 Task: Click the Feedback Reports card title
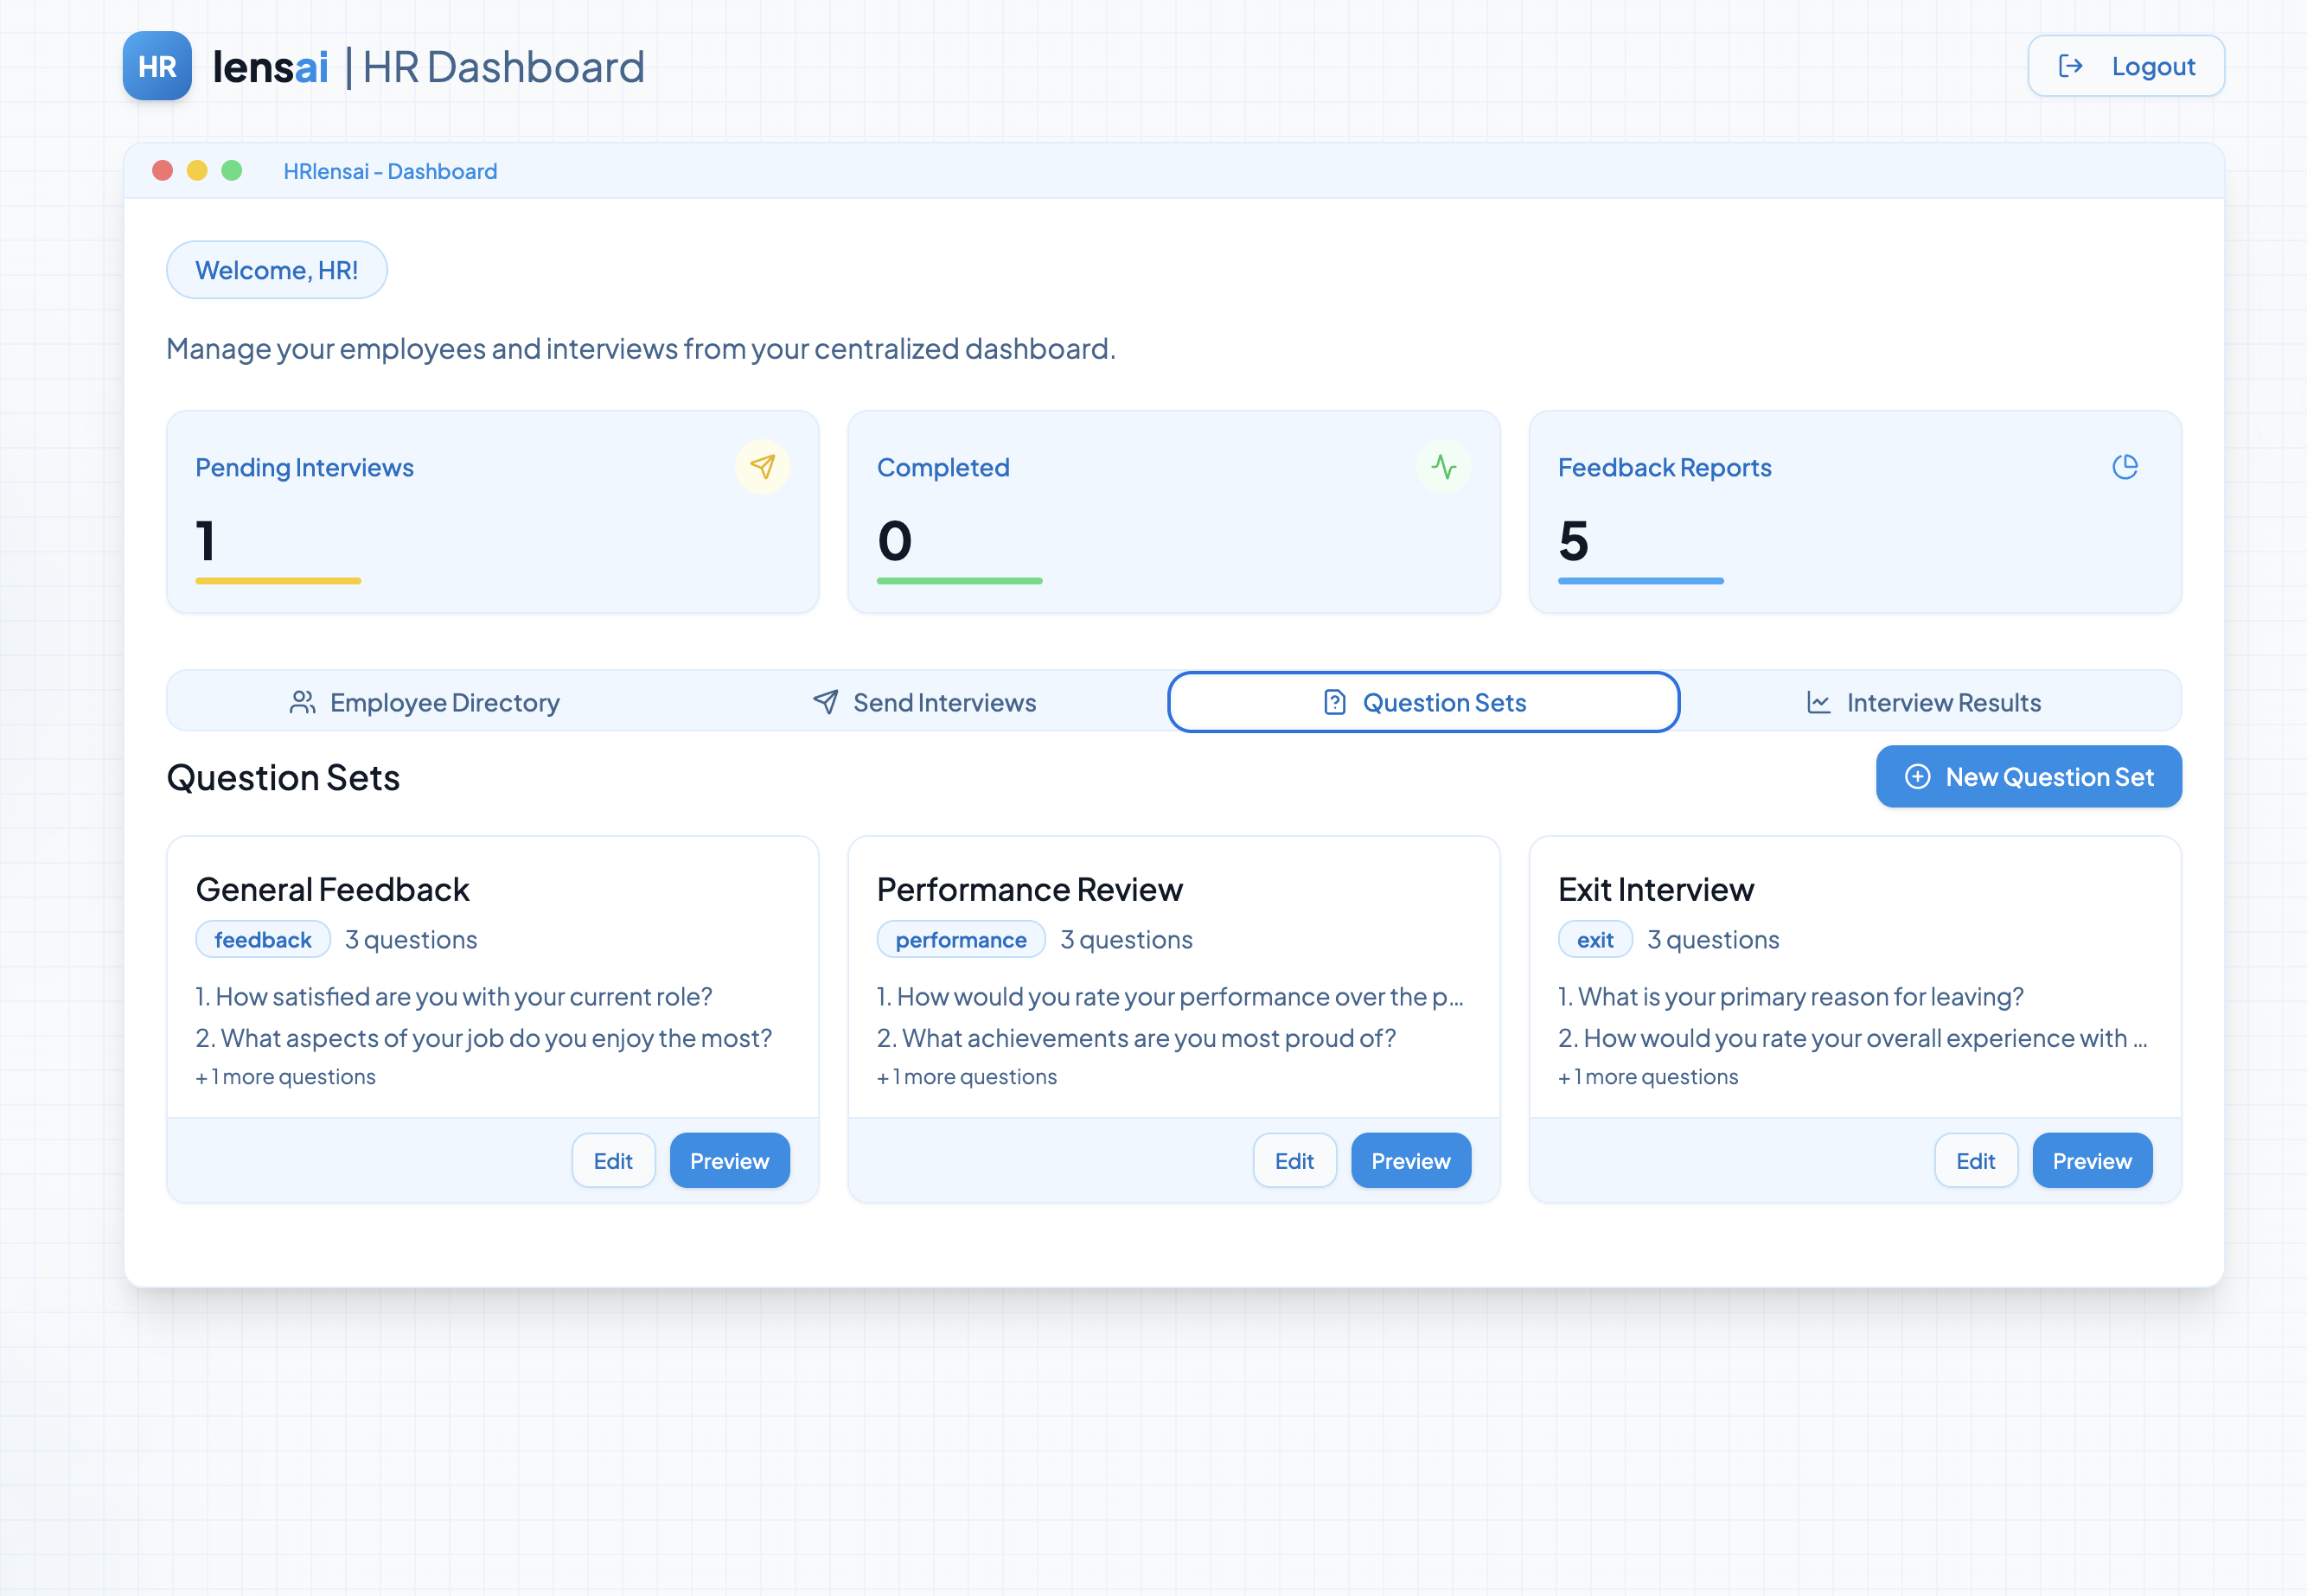click(1664, 468)
